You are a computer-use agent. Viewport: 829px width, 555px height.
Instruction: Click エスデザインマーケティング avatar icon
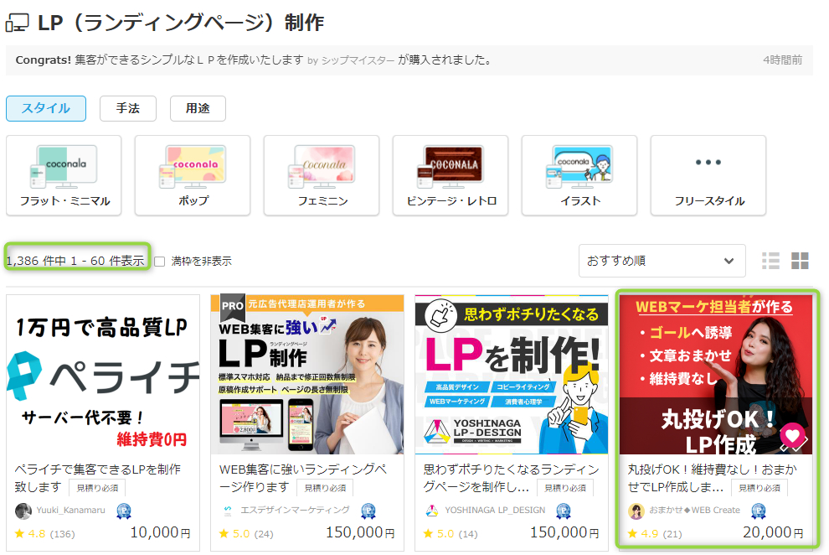pyautogui.click(x=227, y=511)
